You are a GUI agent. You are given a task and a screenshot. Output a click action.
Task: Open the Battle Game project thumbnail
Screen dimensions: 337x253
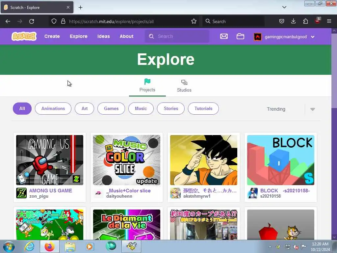tap(50, 225)
